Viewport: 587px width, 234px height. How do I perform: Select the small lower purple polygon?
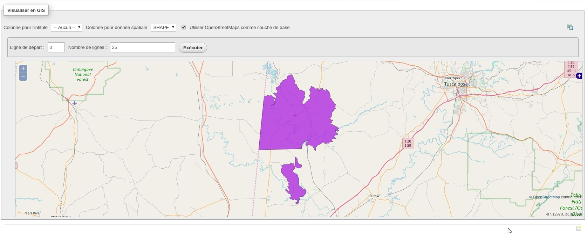coord(294,180)
